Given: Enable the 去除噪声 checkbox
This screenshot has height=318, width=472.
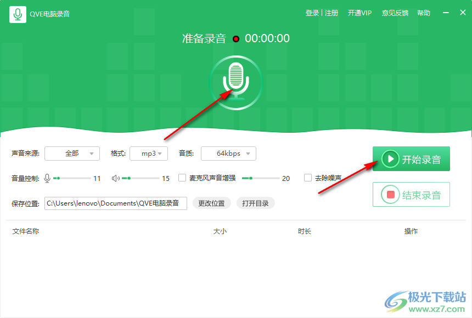Looking at the screenshot, I should (308, 178).
